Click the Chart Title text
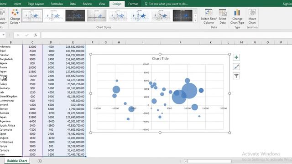The height and width of the screenshot is (164, 292). 160,59
